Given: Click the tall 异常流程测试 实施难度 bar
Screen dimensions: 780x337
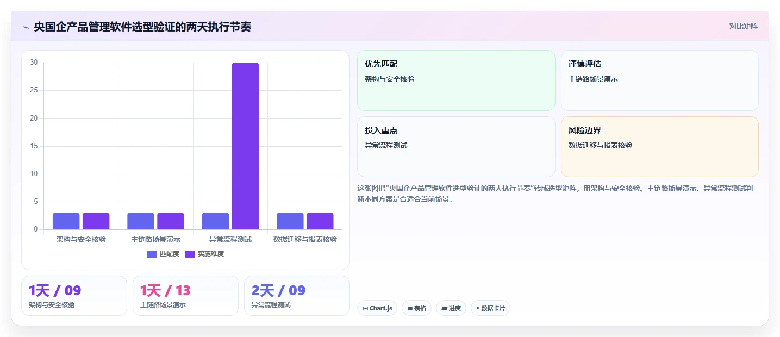Looking at the screenshot, I should (x=245, y=146).
